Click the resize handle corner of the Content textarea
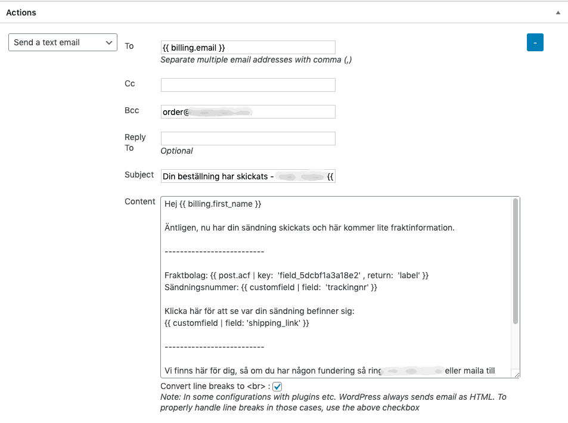 517,376
